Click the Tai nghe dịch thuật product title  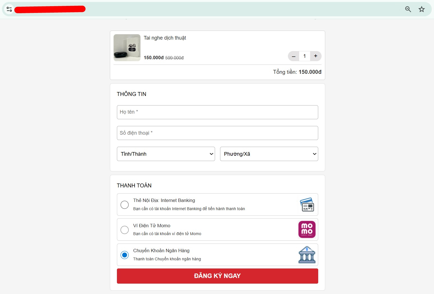point(165,38)
